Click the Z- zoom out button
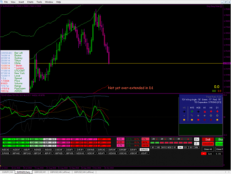The width and height of the screenshot is (231, 174). click(197, 144)
